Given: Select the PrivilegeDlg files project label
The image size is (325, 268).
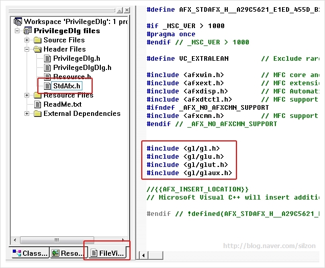Looking at the screenshot, I should click(x=67, y=31).
